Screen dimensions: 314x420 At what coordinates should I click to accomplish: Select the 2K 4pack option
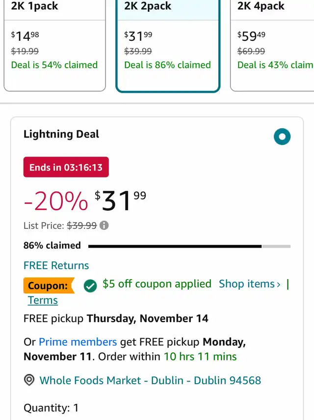tap(272, 45)
